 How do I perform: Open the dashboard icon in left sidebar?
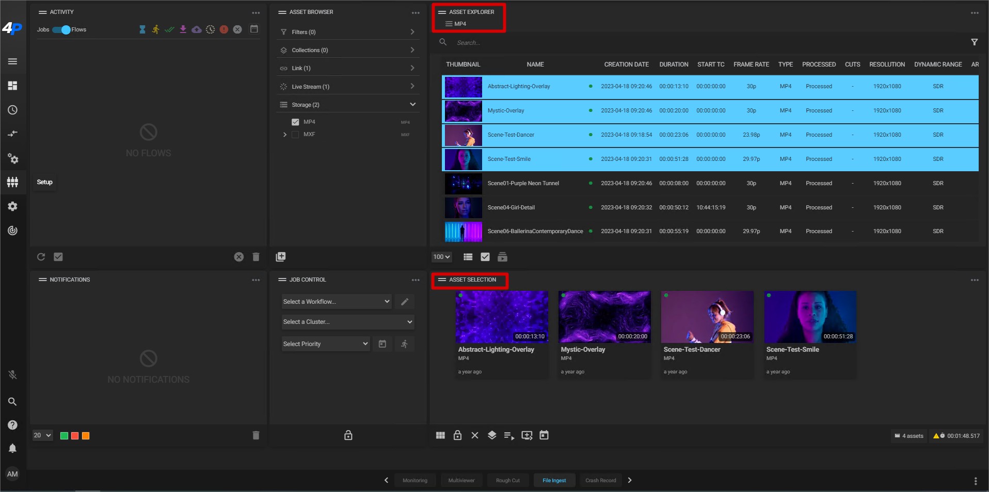click(x=12, y=86)
